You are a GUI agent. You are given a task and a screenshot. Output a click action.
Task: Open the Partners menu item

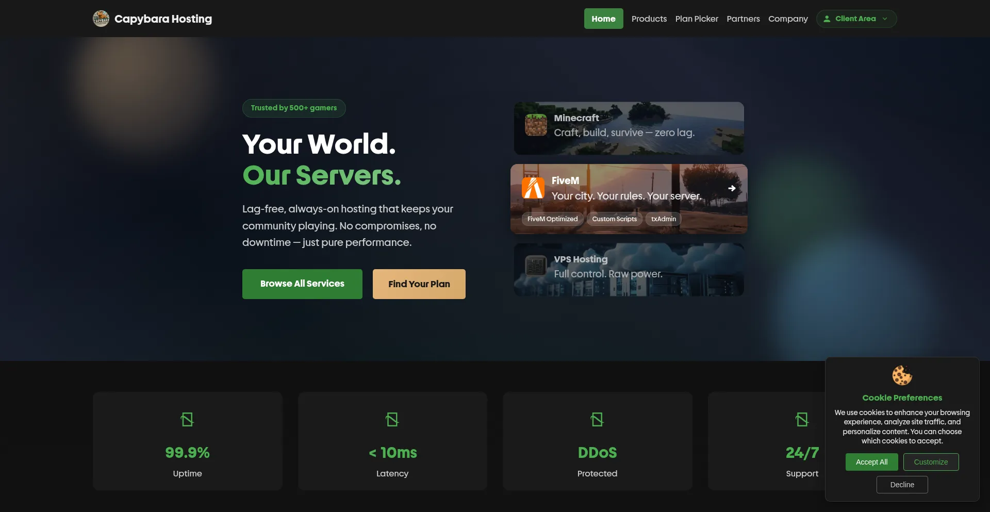coord(743,19)
